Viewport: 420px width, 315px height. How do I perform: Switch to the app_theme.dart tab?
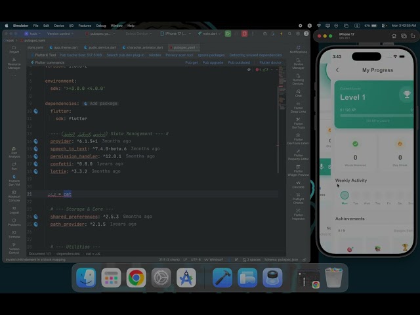coord(64,47)
